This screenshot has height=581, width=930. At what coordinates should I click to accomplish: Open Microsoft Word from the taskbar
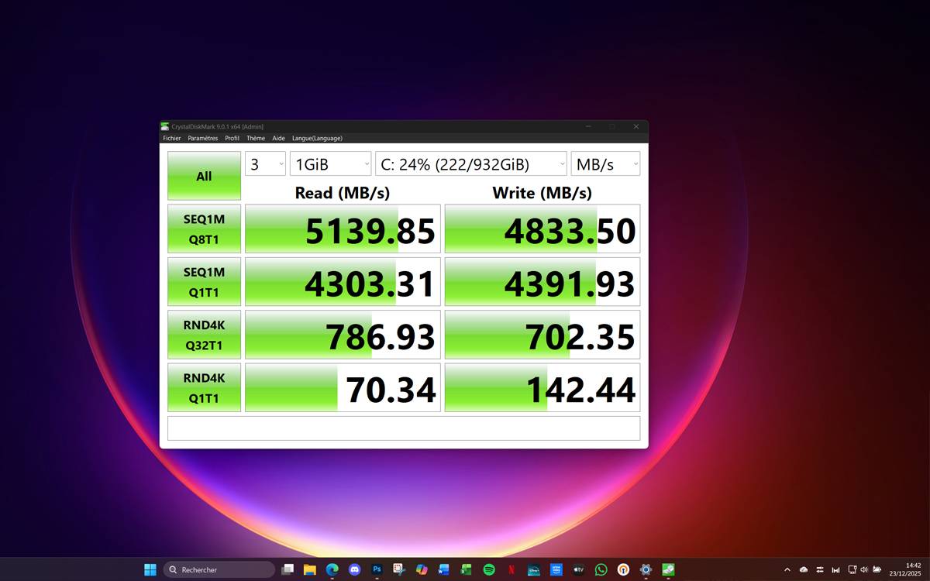coord(442,569)
